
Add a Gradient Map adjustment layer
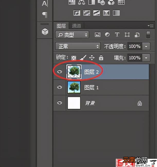(x=116, y=13)
